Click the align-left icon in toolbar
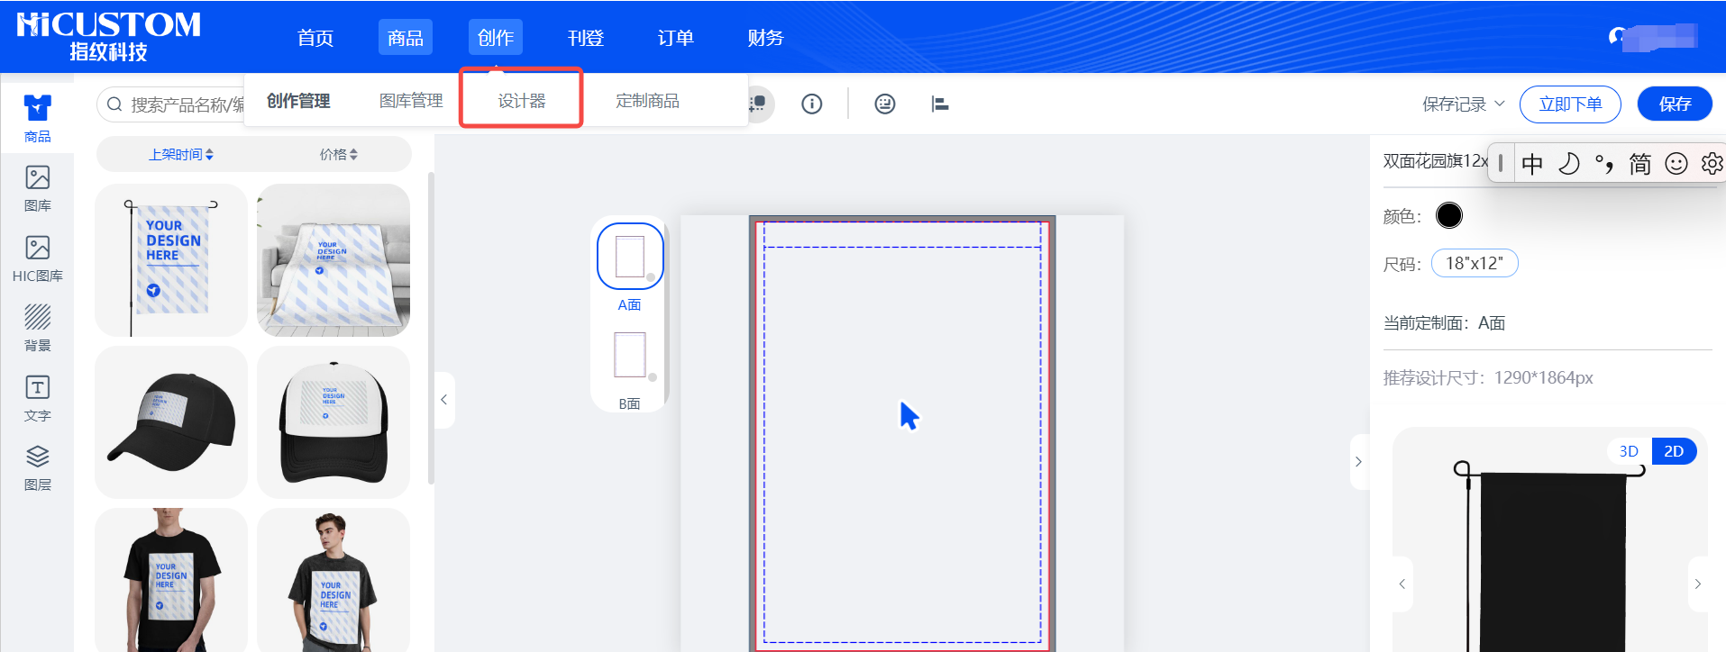1726x652 pixels. (940, 104)
